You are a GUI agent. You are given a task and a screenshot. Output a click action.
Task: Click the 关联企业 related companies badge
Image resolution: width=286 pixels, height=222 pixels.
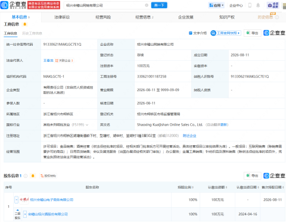[64, 61]
